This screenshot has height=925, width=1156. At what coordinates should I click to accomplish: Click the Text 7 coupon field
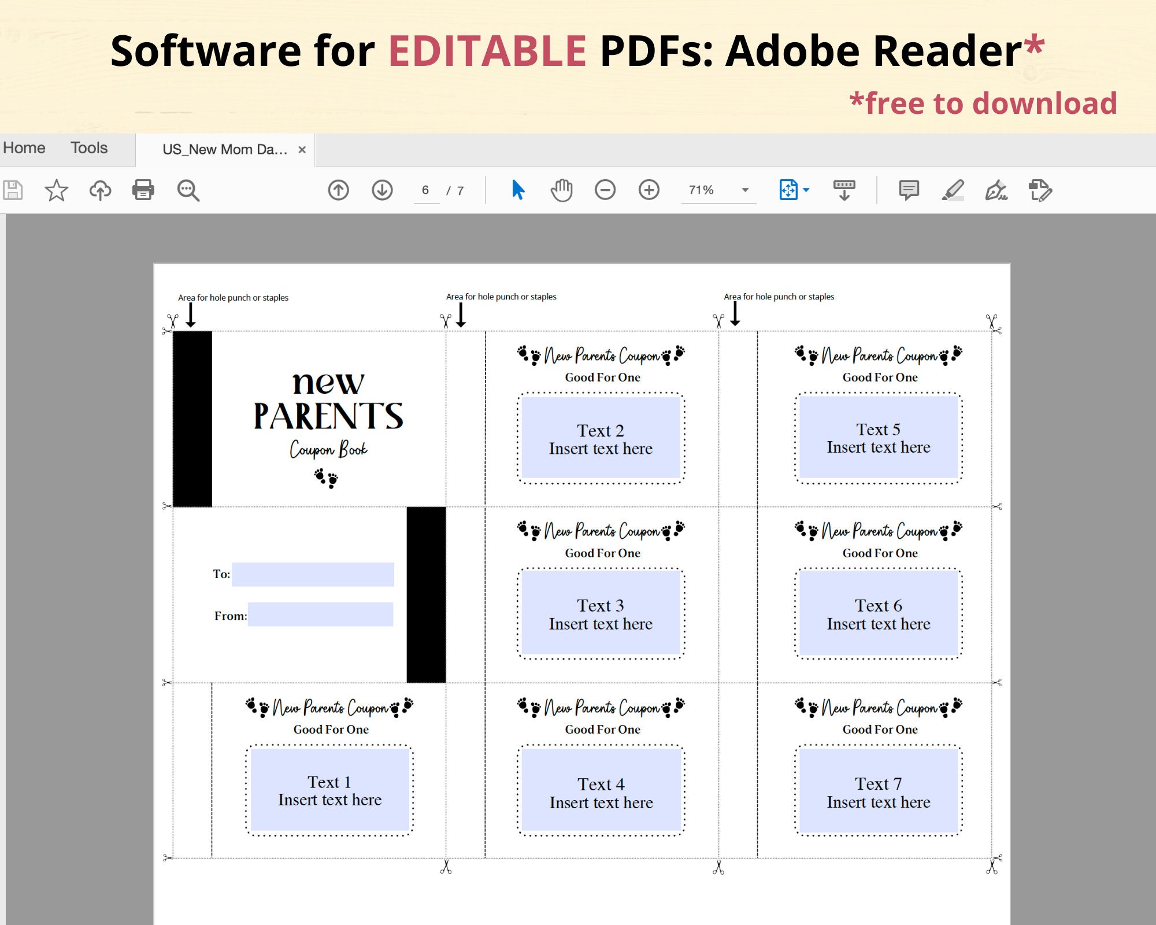(879, 790)
